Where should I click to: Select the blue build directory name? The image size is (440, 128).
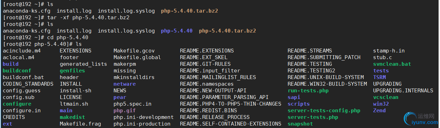11,64
